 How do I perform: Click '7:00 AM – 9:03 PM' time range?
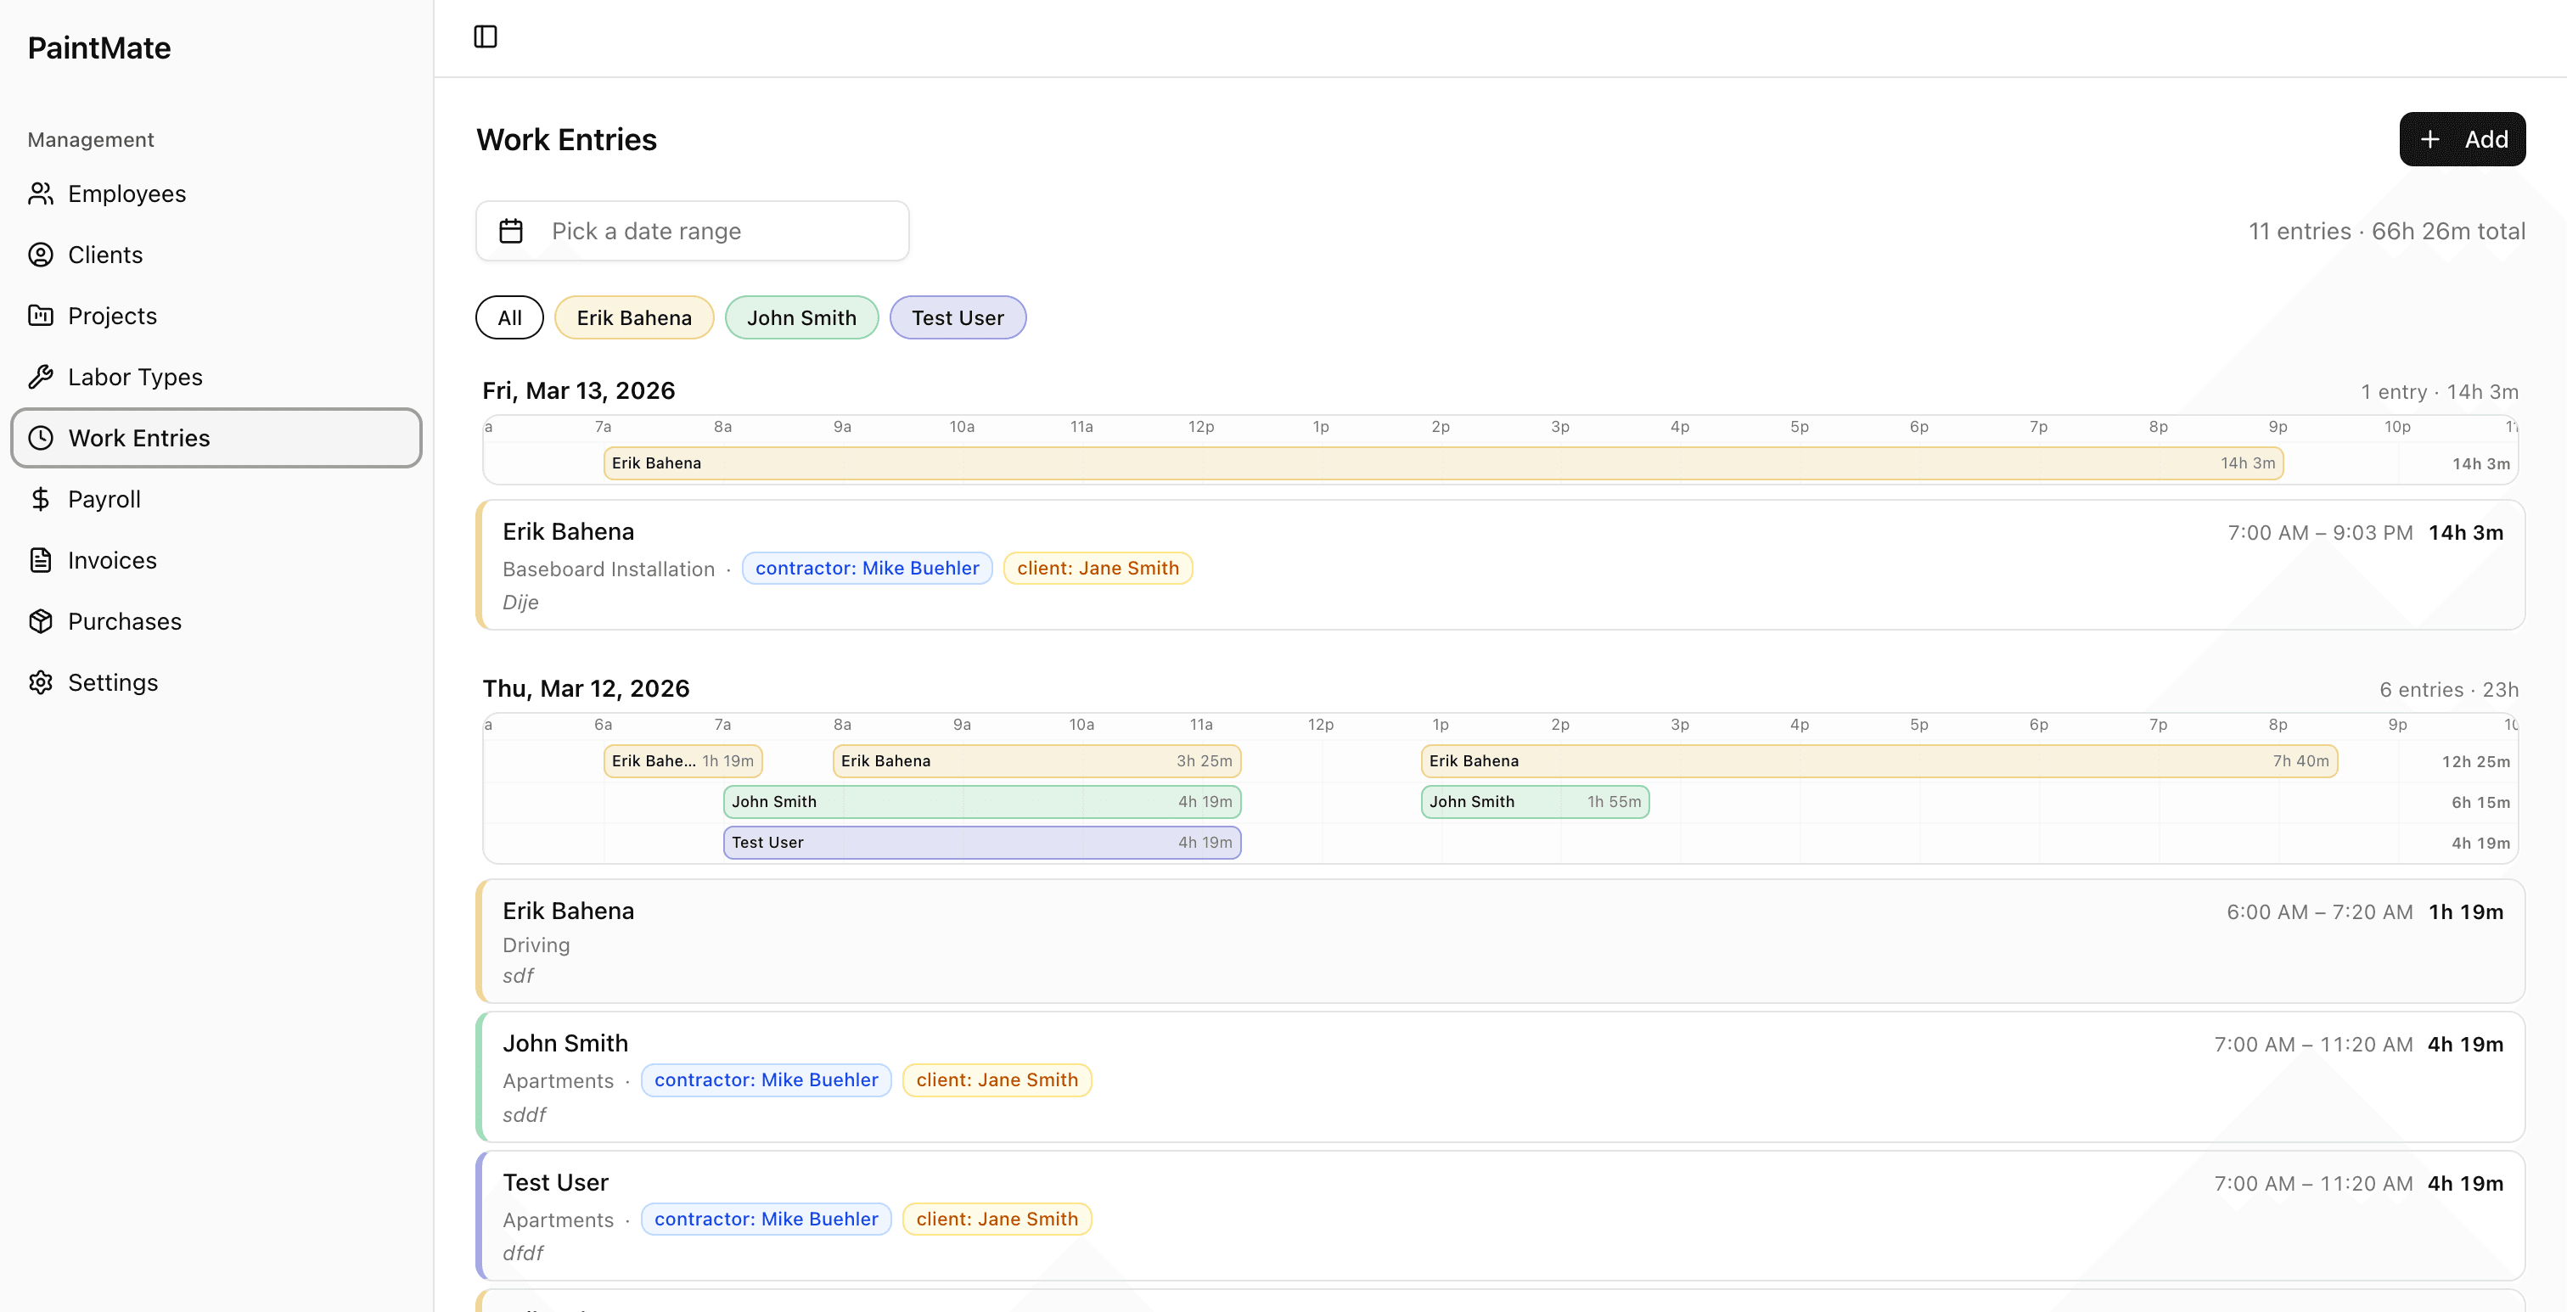(2320, 533)
